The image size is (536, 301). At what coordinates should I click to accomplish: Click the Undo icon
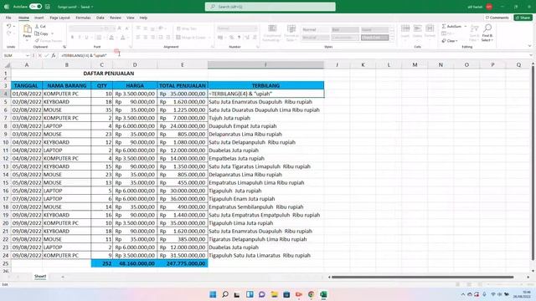point(8,26)
